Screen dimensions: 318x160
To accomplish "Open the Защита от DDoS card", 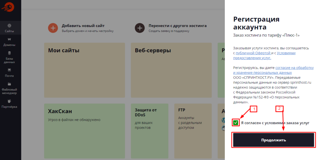I will [x=149, y=131].
